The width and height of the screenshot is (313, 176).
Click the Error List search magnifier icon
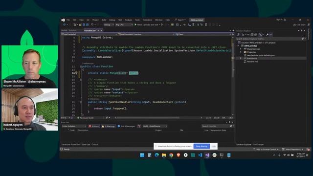coord(231,126)
